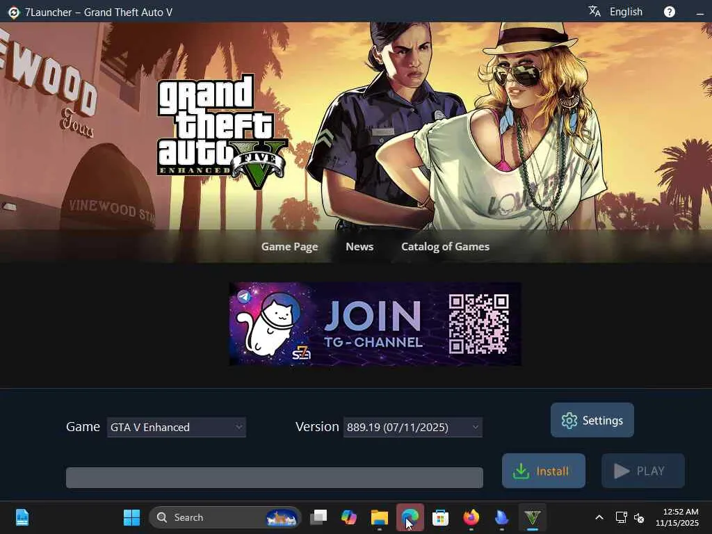This screenshot has height=534, width=712.
Task: Click the Install button
Action: pyautogui.click(x=544, y=471)
